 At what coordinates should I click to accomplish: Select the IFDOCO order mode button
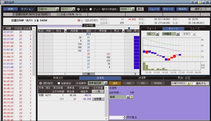pyautogui.click(x=158, y=83)
